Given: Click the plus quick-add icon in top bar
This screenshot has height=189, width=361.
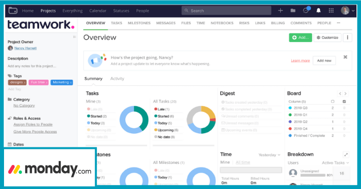Looking at the screenshot, I should pyautogui.click(x=280, y=11).
